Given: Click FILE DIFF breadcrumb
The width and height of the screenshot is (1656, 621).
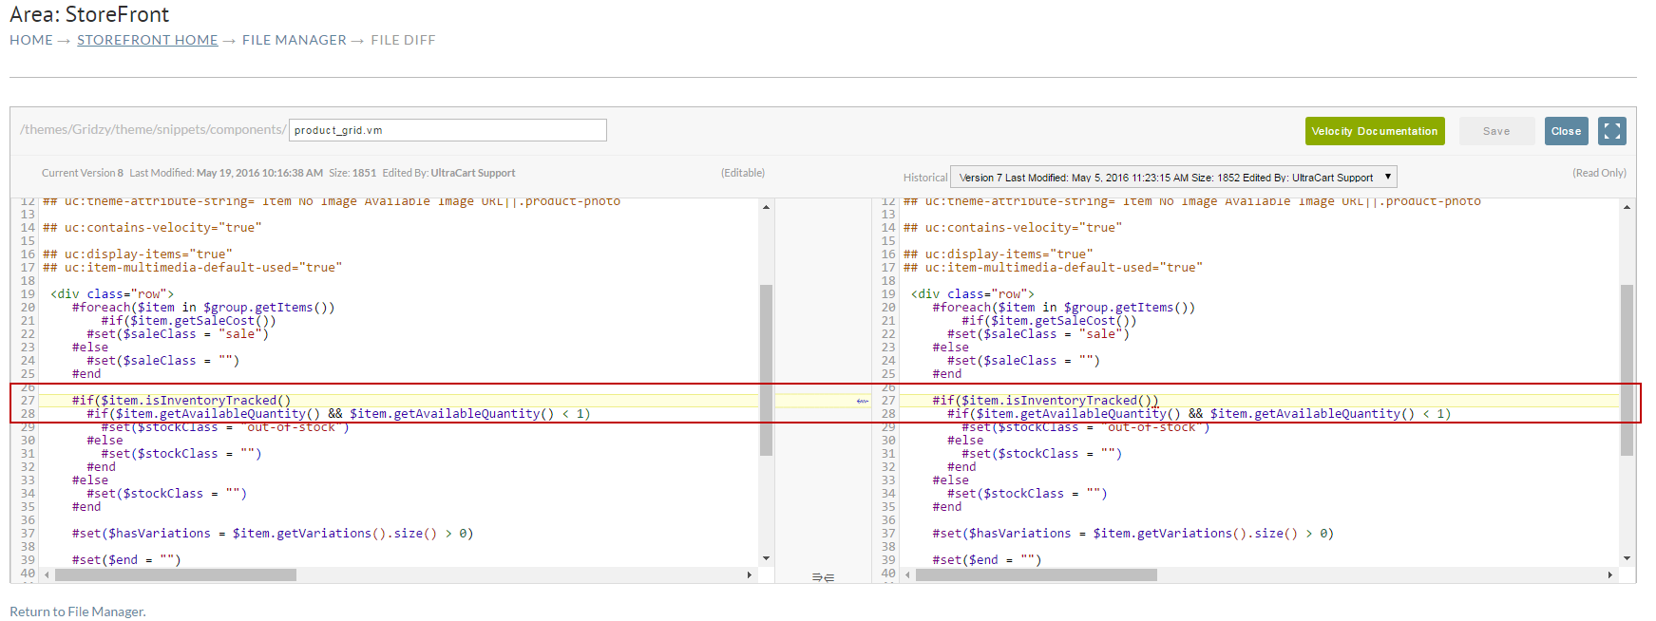Looking at the screenshot, I should 403,40.
